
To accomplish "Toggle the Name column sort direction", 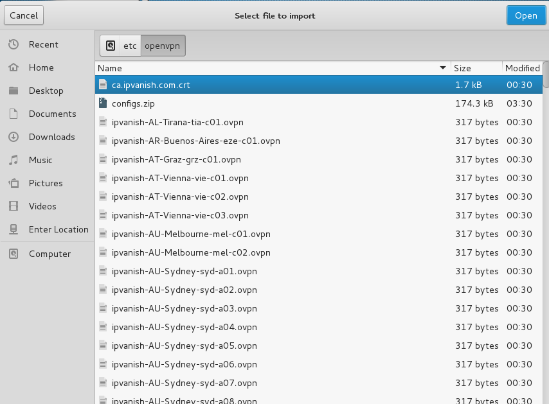I will coord(442,68).
